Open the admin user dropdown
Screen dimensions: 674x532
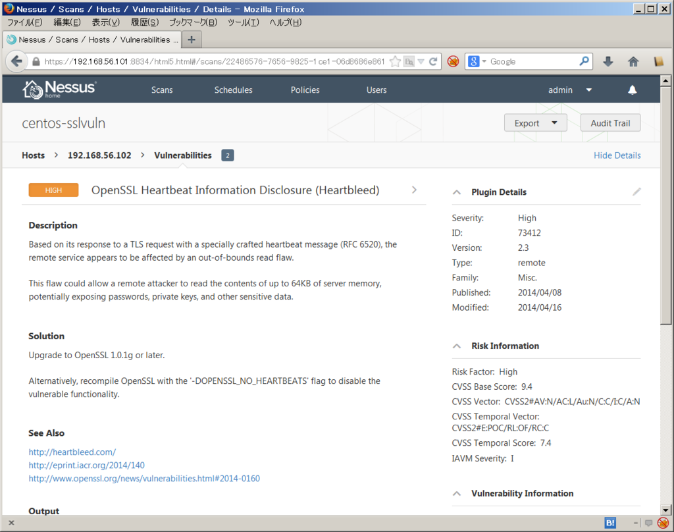[570, 90]
